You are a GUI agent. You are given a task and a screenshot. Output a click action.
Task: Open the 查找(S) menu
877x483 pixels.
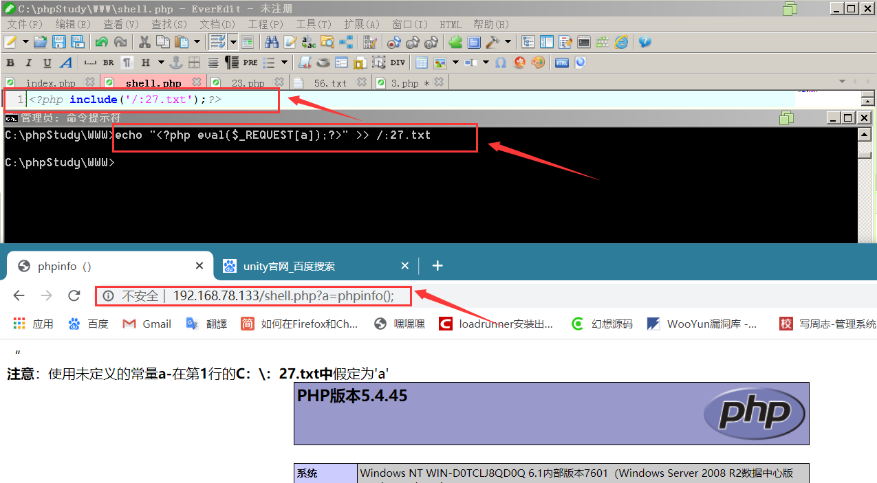pos(169,25)
